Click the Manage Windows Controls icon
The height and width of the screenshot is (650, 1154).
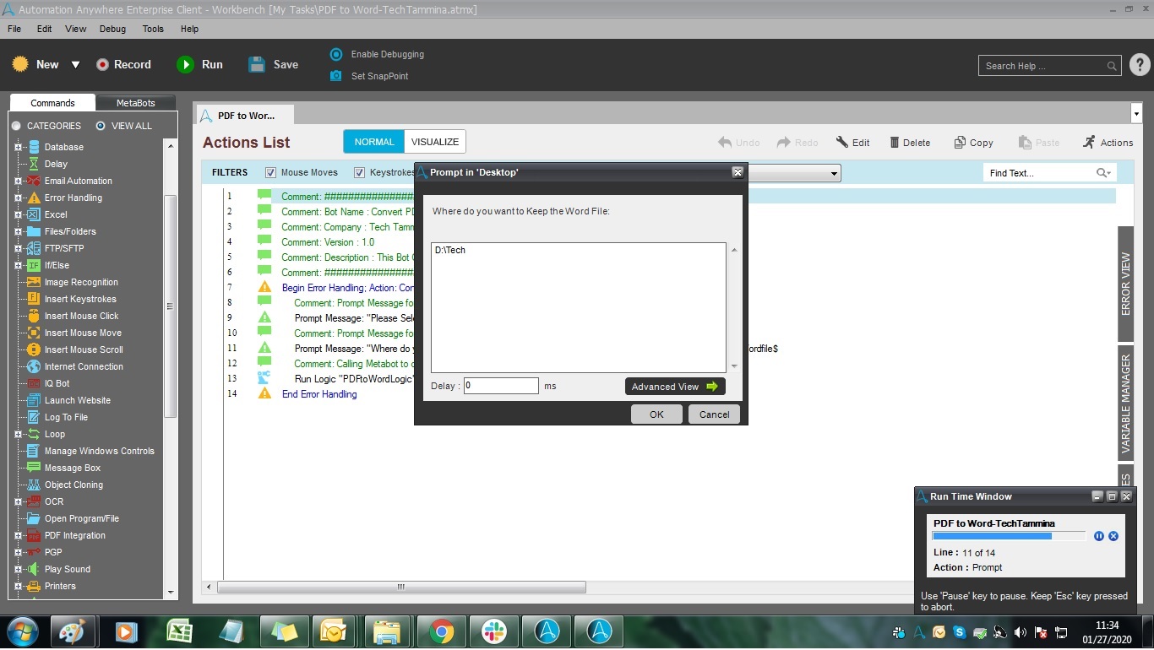coord(34,451)
